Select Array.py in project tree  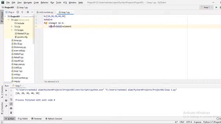(17, 40)
